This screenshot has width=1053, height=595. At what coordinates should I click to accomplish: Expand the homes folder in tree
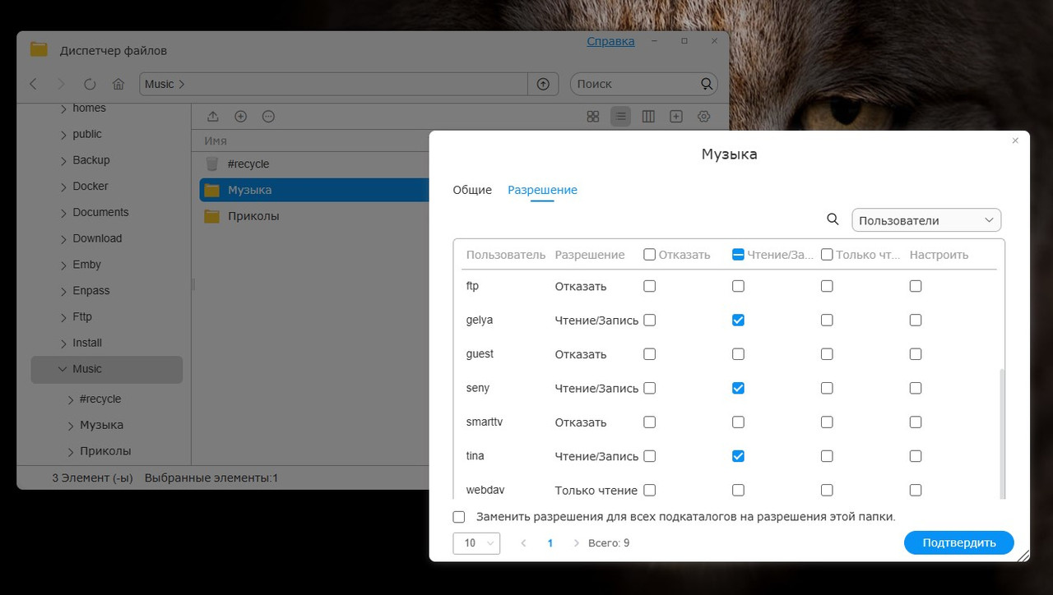(x=64, y=109)
